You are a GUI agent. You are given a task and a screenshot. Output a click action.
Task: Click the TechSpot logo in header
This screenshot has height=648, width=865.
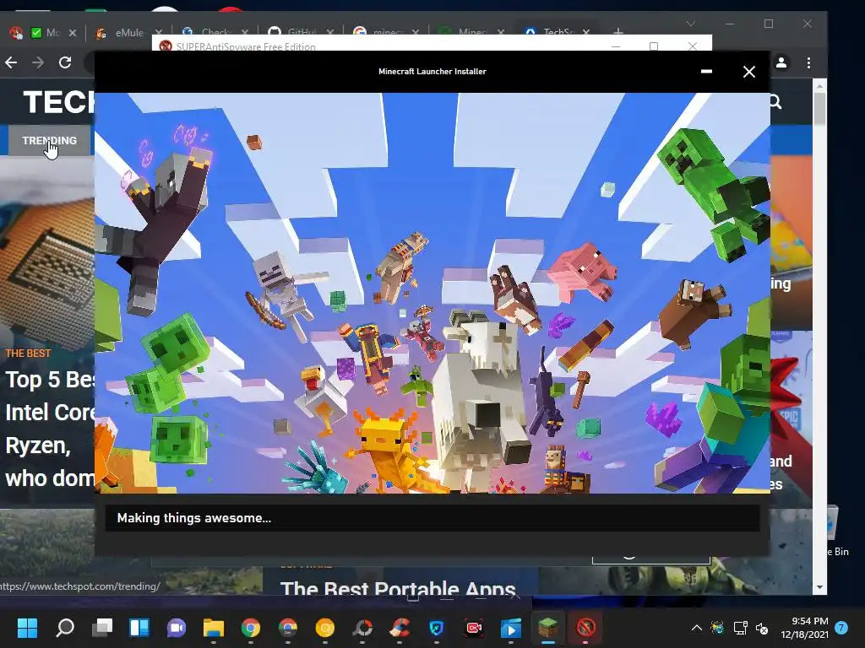58,102
